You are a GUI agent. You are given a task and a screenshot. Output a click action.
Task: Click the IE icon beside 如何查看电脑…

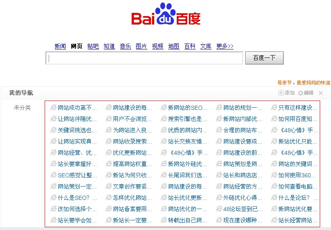tap(274, 186)
